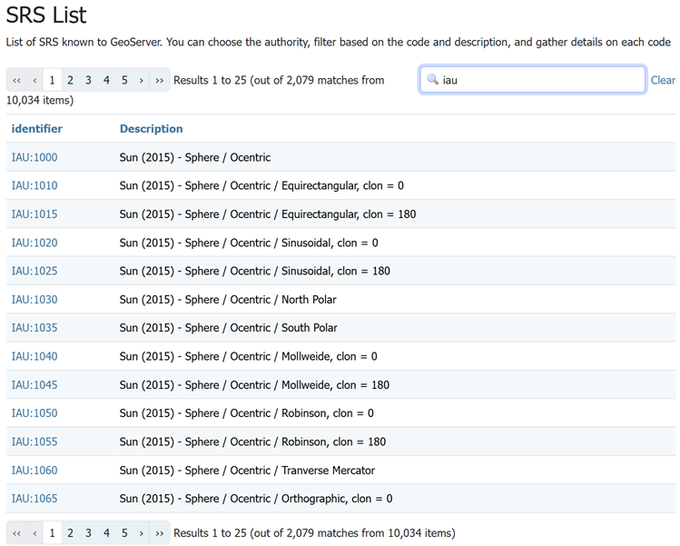Open the IAU:1015 SRS details

coord(34,214)
